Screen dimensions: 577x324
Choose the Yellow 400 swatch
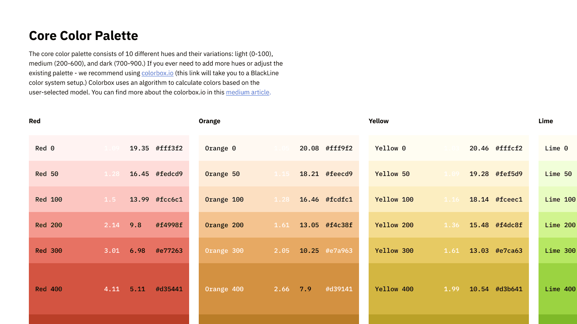tap(449, 289)
